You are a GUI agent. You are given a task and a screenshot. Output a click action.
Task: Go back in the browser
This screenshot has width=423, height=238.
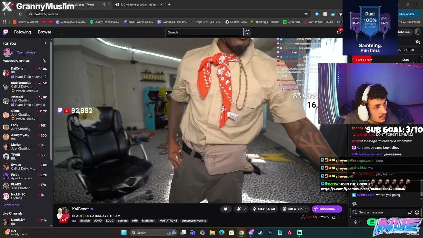pyautogui.click(x=5, y=14)
